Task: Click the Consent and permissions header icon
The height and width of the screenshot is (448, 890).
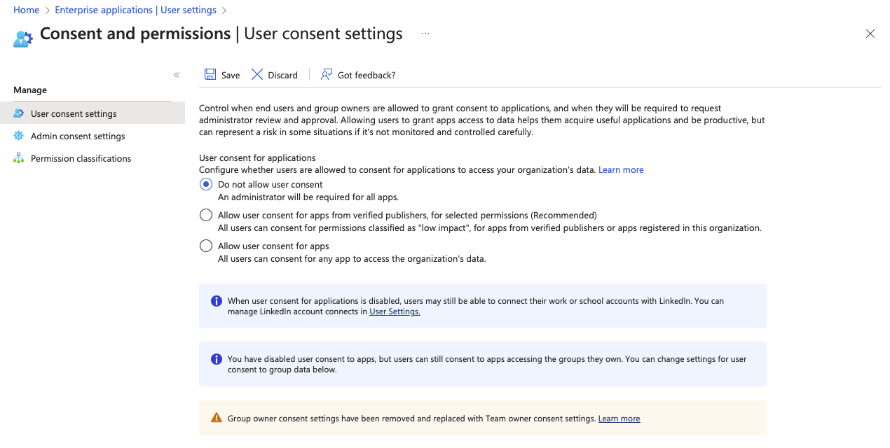Action: (23, 38)
